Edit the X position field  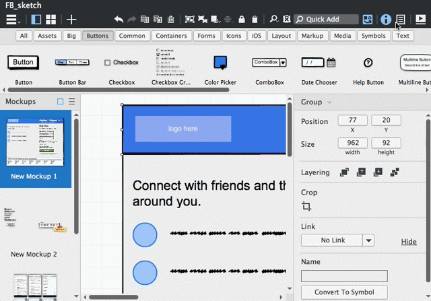[x=352, y=120]
